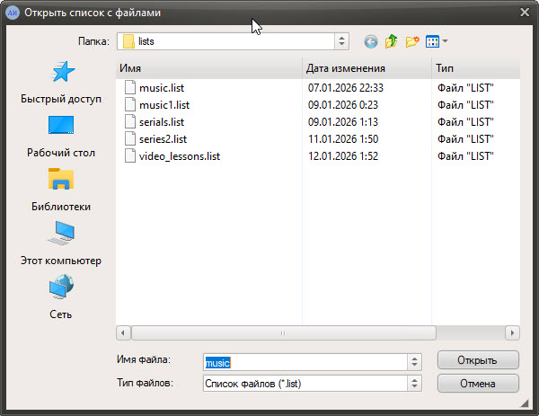The height and width of the screenshot is (416, 539).
Task: Click date 09.01.2026 1:13
Action: tap(343, 122)
